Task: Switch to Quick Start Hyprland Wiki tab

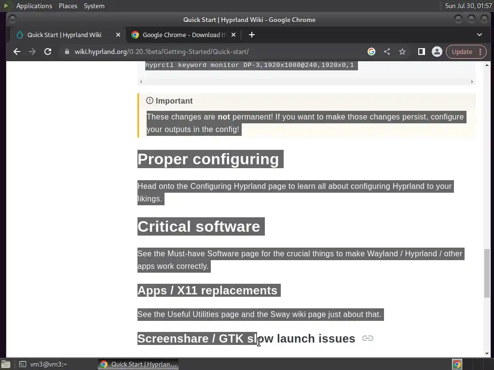Action: (x=65, y=35)
